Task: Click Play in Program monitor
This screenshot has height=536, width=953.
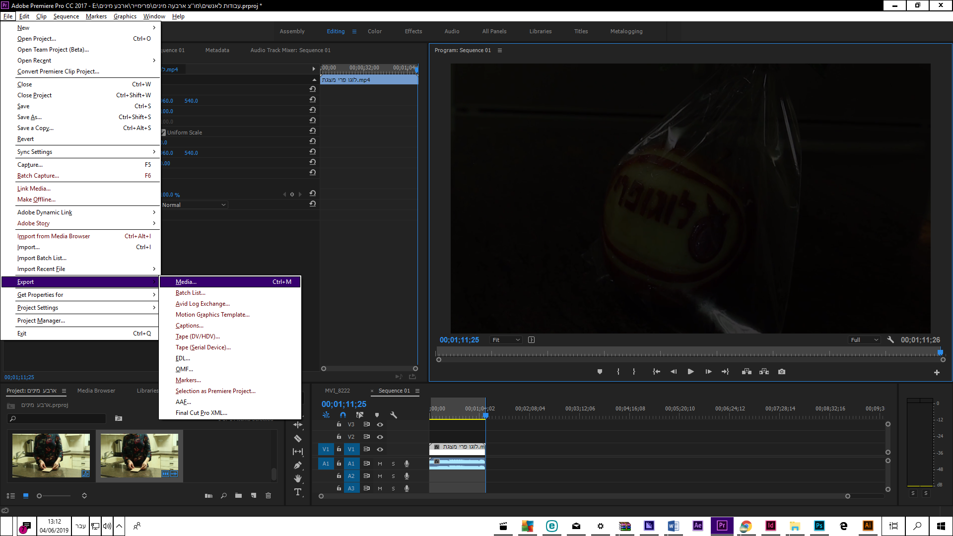Action: pyautogui.click(x=690, y=372)
